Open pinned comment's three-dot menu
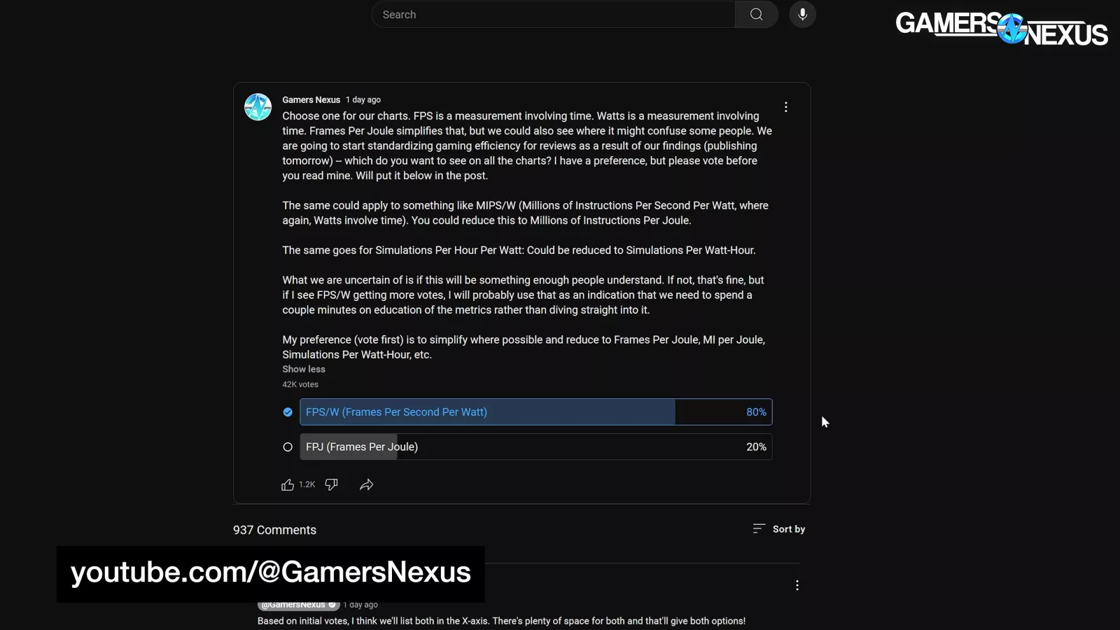 pos(797,585)
